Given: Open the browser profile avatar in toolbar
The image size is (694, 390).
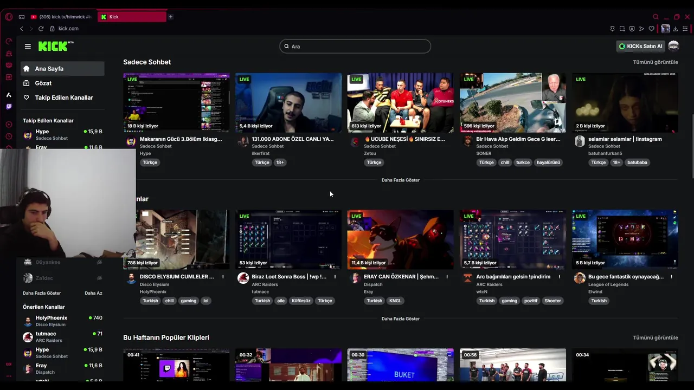Looking at the screenshot, I should [665, 29].
